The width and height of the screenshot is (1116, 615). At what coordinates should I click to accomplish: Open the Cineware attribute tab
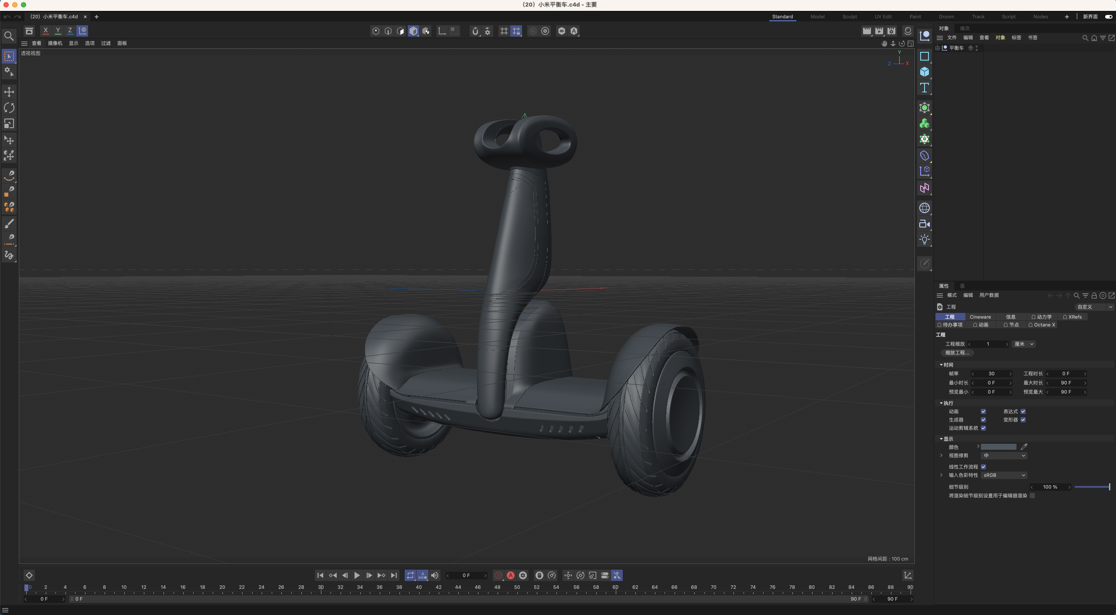[980, 317]
